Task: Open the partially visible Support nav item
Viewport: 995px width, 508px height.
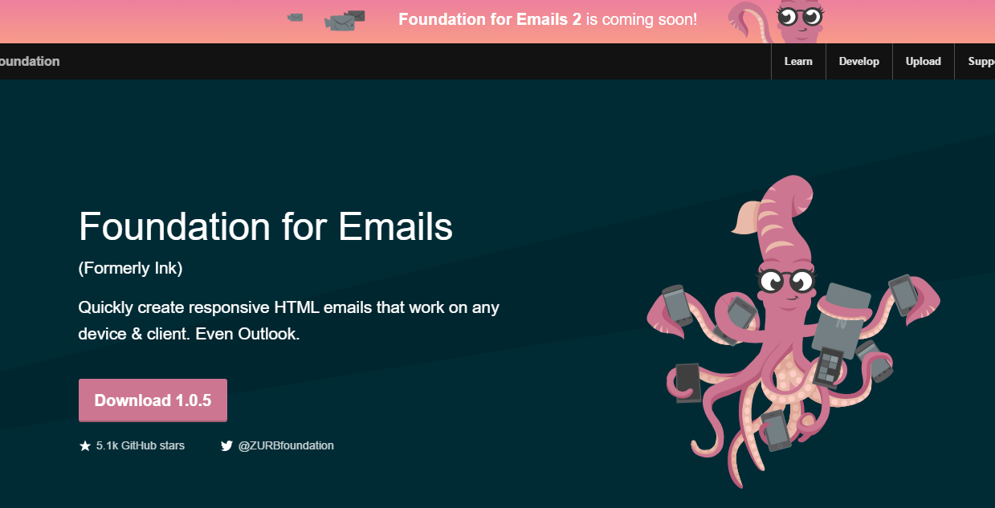Action: 981,62
